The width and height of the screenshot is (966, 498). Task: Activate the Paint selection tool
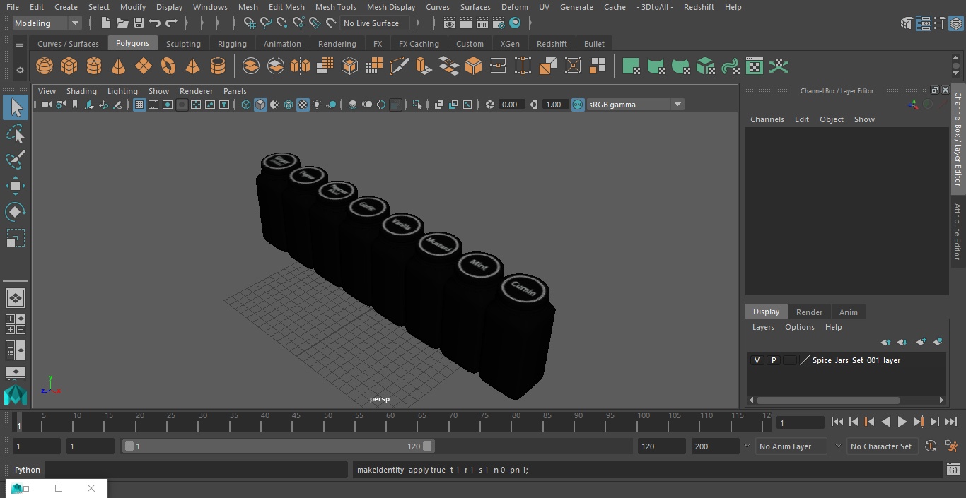point(16,160)
